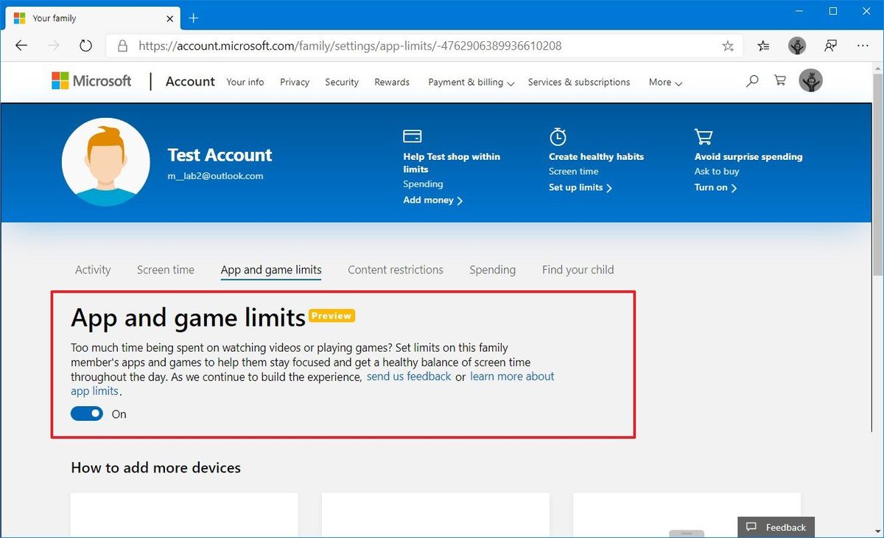Select the clock icon above Create healthy habits

click(558, 136)
